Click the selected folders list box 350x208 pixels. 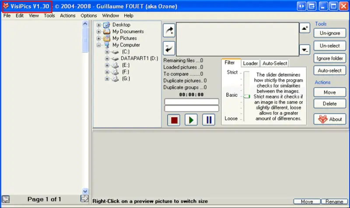238,39
